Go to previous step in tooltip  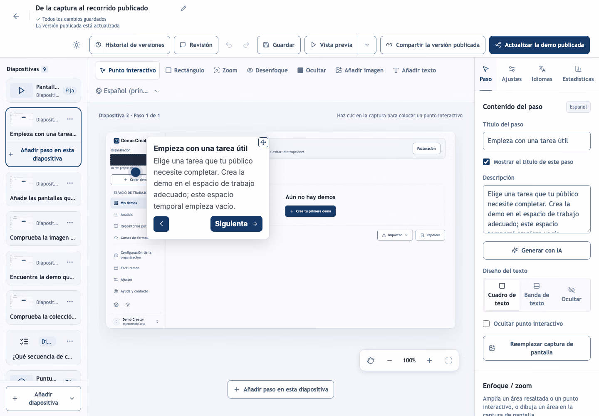click(161, 224)
